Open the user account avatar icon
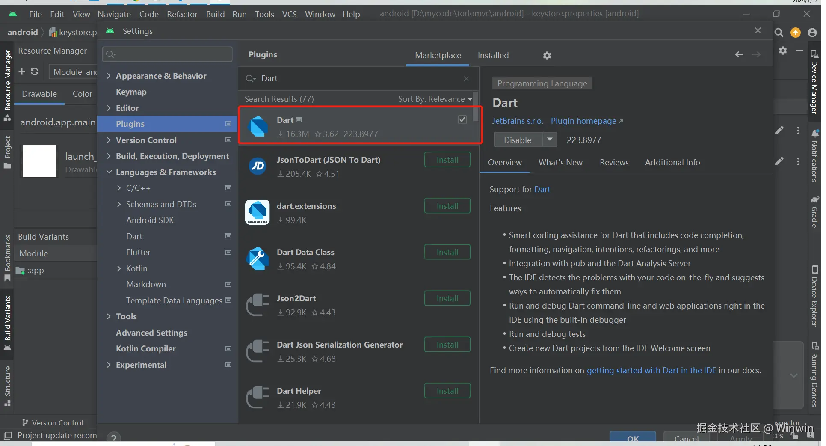Screen dimensions: 826x446 pos(812,33)
